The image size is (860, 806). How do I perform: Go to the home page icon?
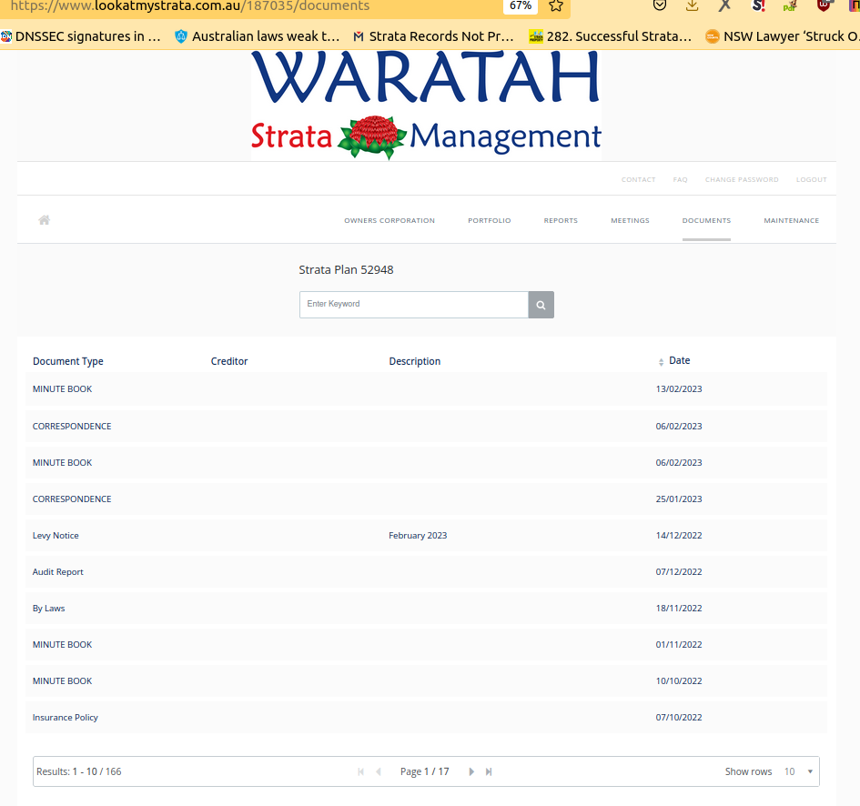pos(45,220)
